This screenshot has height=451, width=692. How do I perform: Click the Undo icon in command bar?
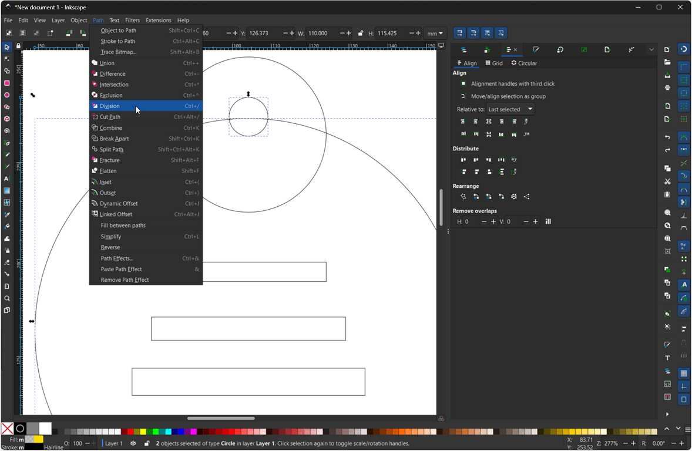[667, 137]
